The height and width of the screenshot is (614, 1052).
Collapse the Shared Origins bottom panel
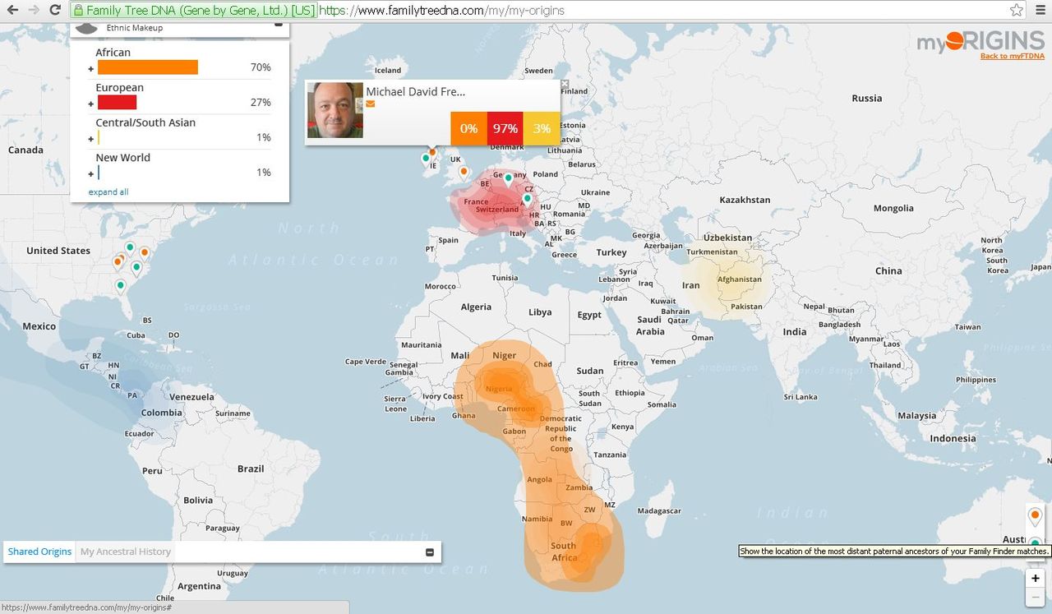pyautogui.click(x=429, y=552)
